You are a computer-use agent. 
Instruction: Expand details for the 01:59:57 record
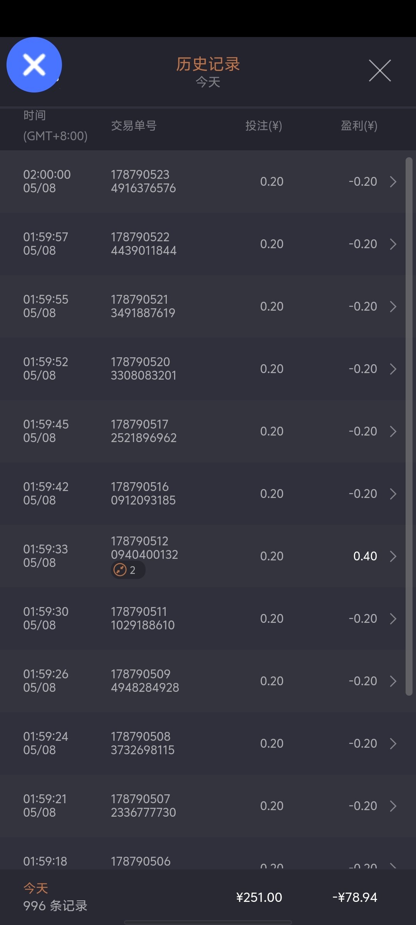(x=393, y=244)
